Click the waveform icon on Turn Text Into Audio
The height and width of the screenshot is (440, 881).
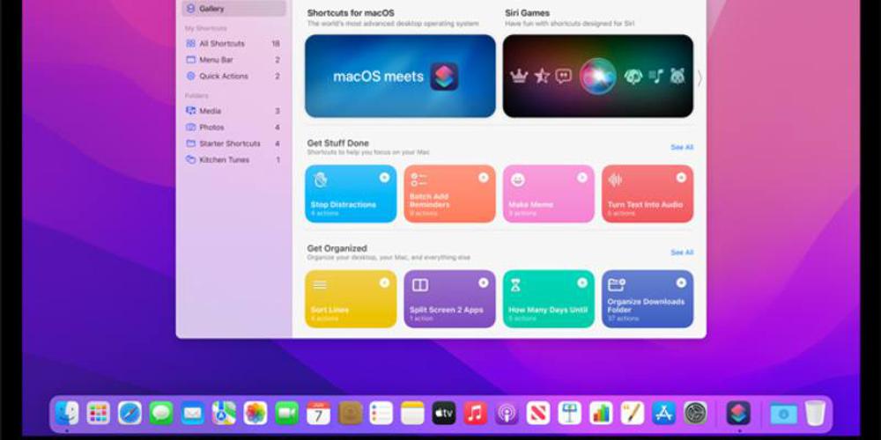click(615, 180)
